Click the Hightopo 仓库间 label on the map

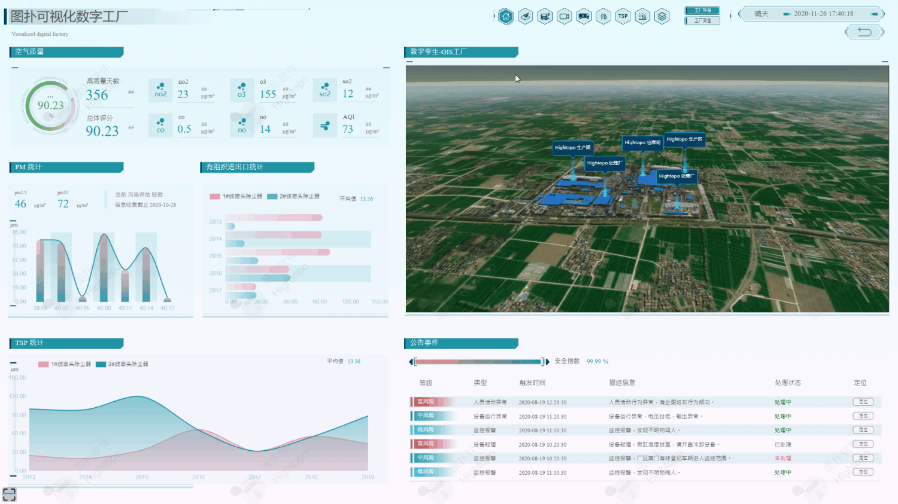(642, 142)
